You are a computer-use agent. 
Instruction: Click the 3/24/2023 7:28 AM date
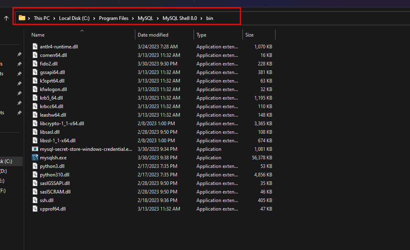(158, 47)
